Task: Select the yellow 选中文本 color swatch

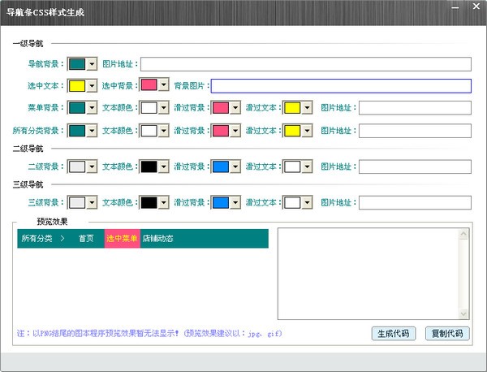Action: point(77,86)
